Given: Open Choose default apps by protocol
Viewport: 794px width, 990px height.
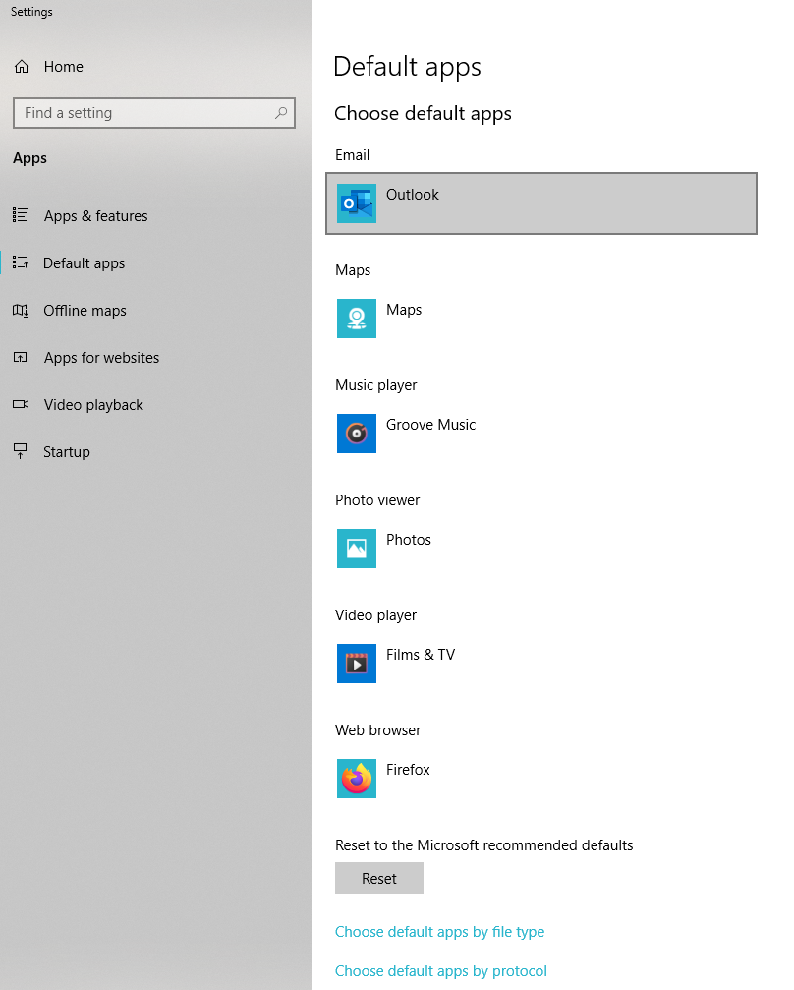Looking at the screenshot, I should click(x=440, y=971).
